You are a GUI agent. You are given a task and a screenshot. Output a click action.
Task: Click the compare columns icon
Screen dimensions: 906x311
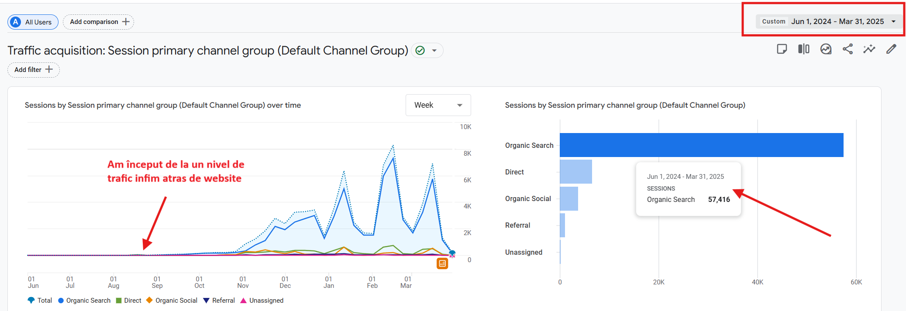(x=804, y=49)
